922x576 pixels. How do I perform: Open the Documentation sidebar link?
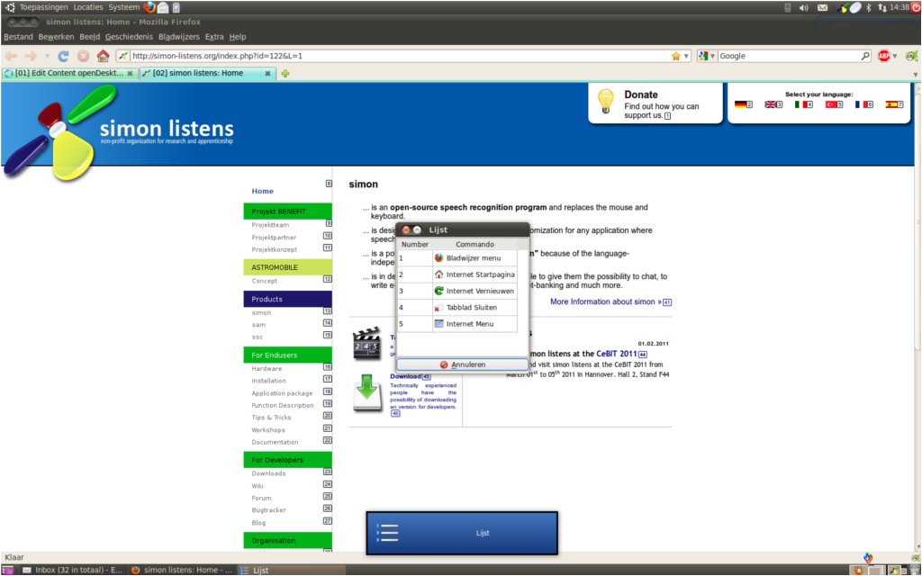[x=276, y=442]
